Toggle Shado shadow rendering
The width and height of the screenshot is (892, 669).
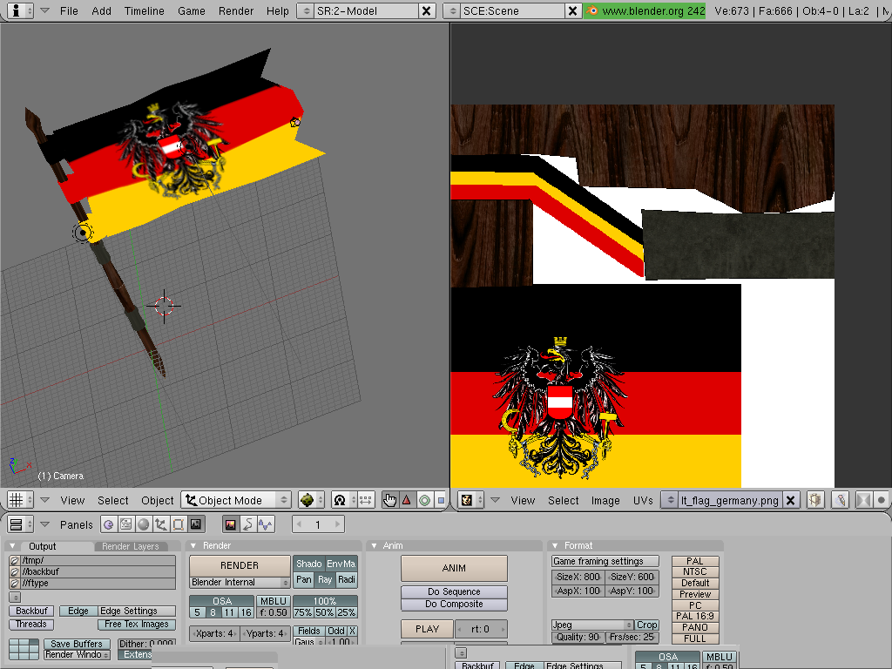(x=309, y=564)
